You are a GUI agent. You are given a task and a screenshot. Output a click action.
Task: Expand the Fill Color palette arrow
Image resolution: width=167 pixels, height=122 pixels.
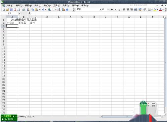pos(157,10)
